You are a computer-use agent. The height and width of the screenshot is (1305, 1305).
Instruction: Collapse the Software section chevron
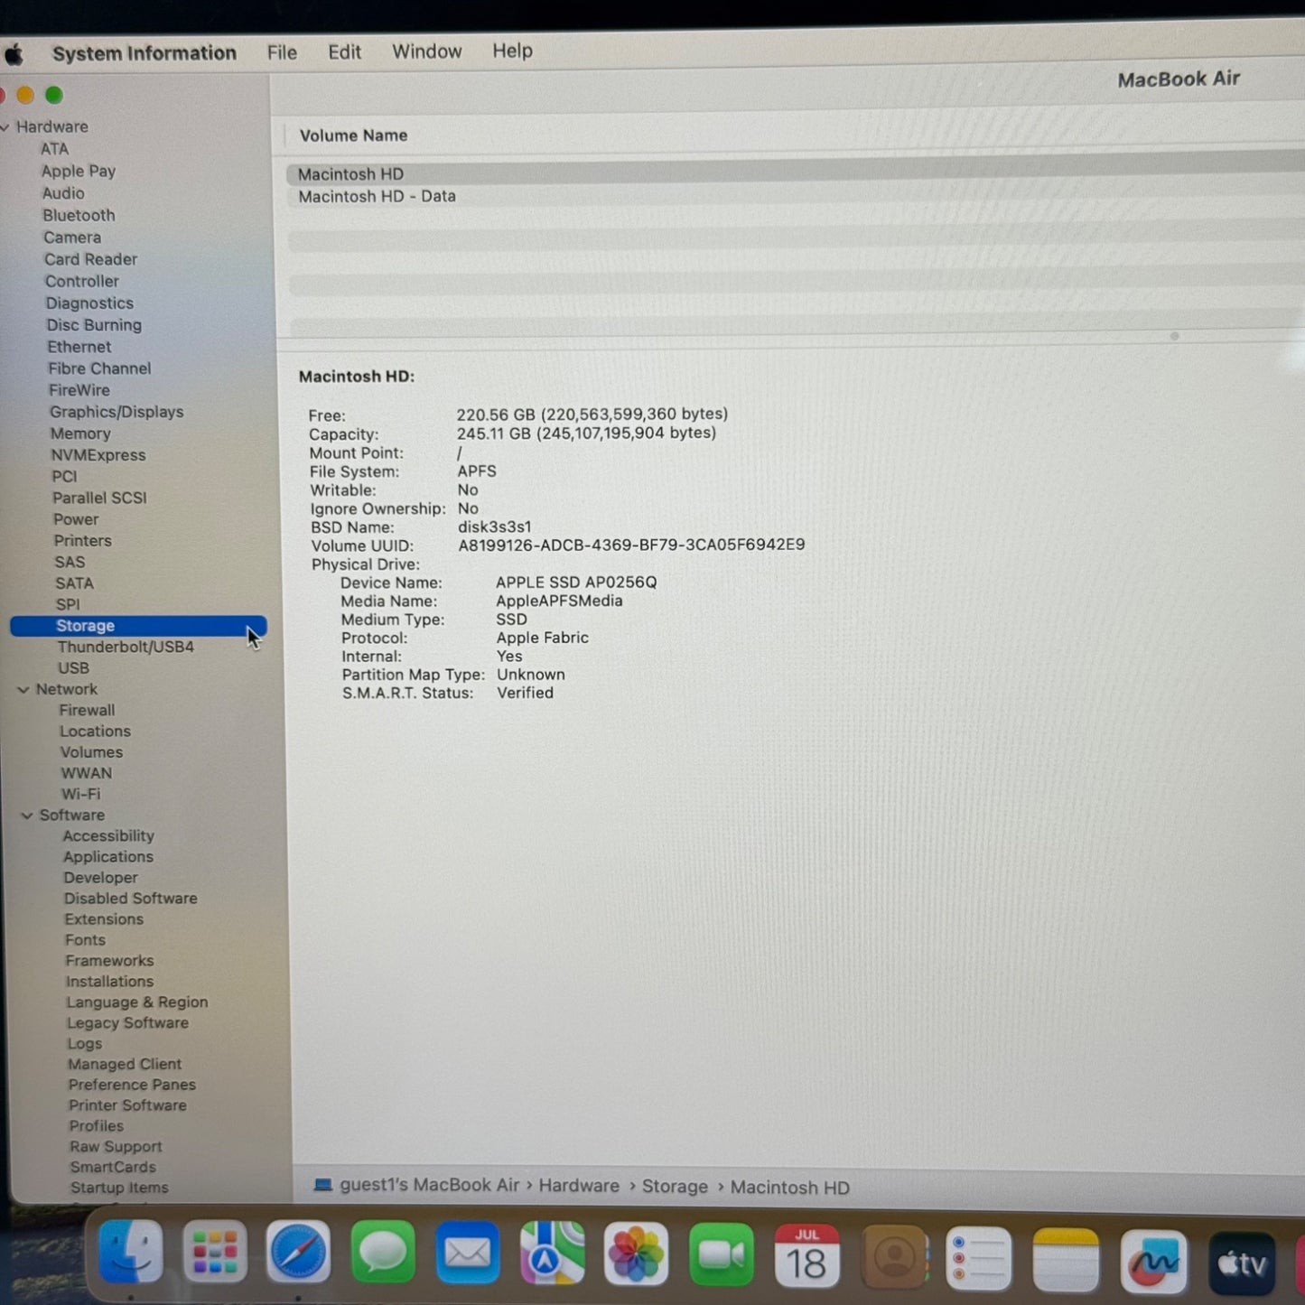27,816
